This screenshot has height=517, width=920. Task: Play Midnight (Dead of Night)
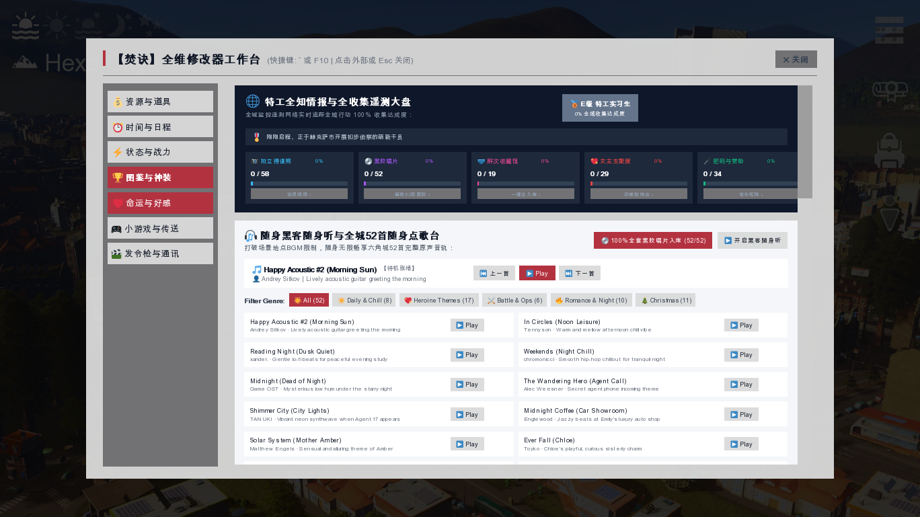[467, 385]
